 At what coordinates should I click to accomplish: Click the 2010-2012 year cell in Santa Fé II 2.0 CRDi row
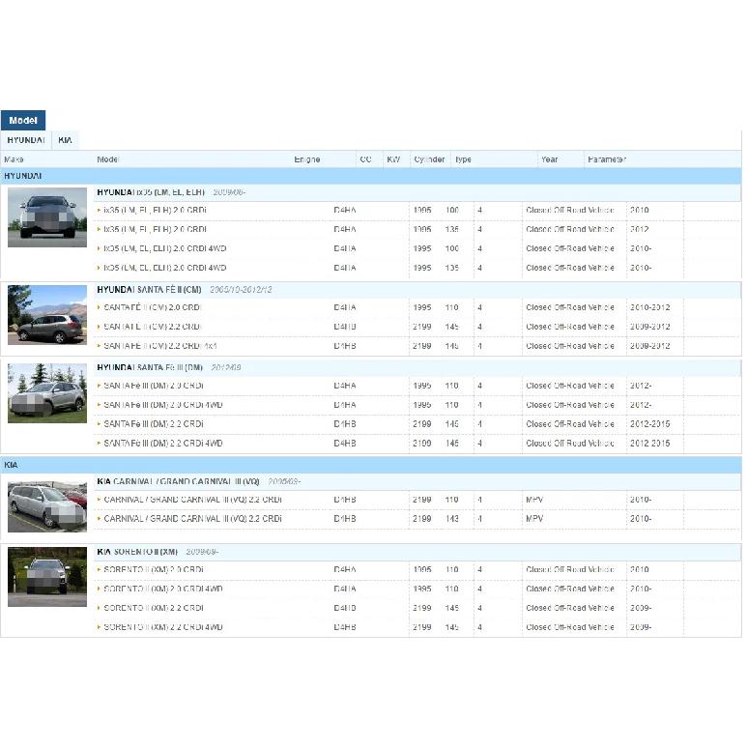pos(649,307)
